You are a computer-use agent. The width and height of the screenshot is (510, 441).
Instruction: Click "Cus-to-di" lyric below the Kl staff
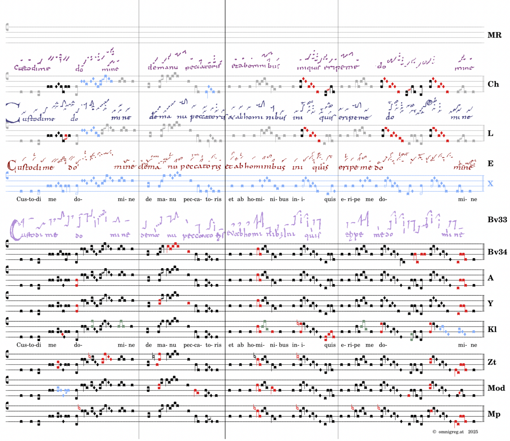point(29,345)
